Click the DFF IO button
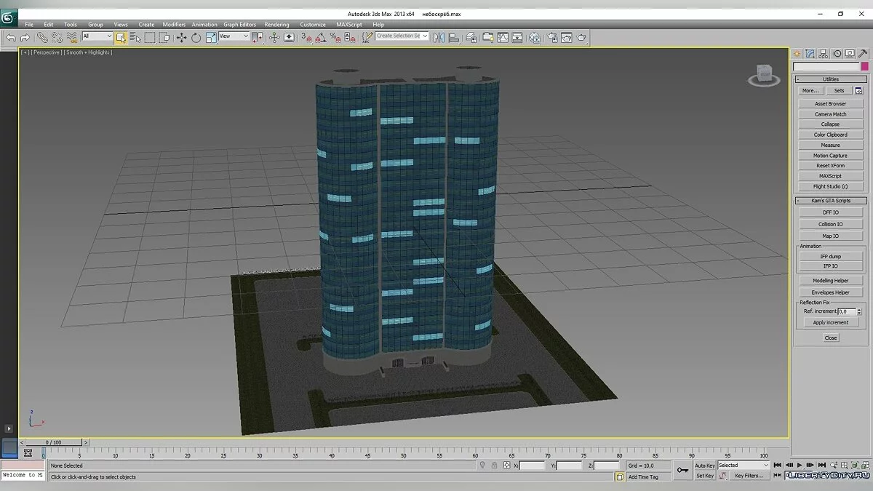873x491 pixels. [x=830, y=212]
